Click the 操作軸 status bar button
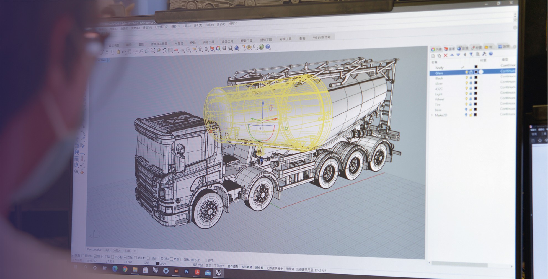The height and width of the screenshot is (279, 548). (x=259, y=267)
